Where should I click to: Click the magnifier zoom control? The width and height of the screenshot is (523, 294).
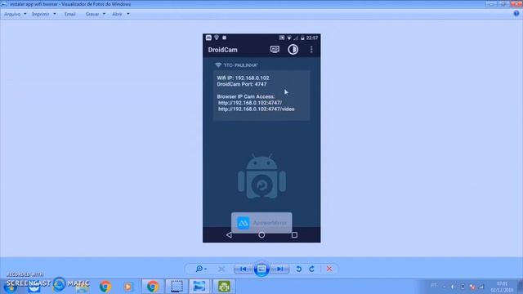(x=199, y=269)
